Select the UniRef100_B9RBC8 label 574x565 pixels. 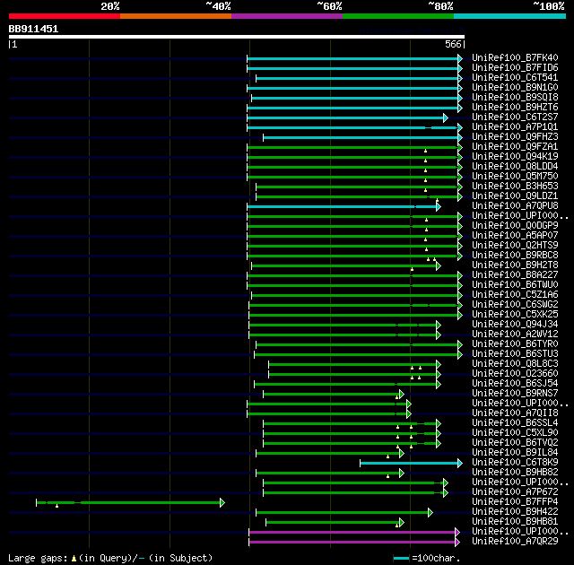515,255
